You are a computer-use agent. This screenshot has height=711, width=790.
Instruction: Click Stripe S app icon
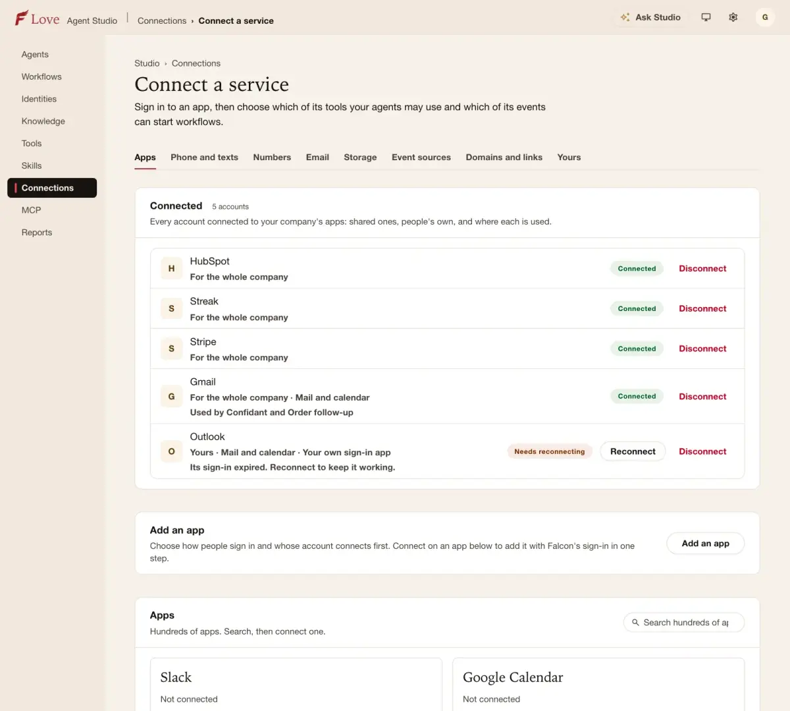click(171, 349)
